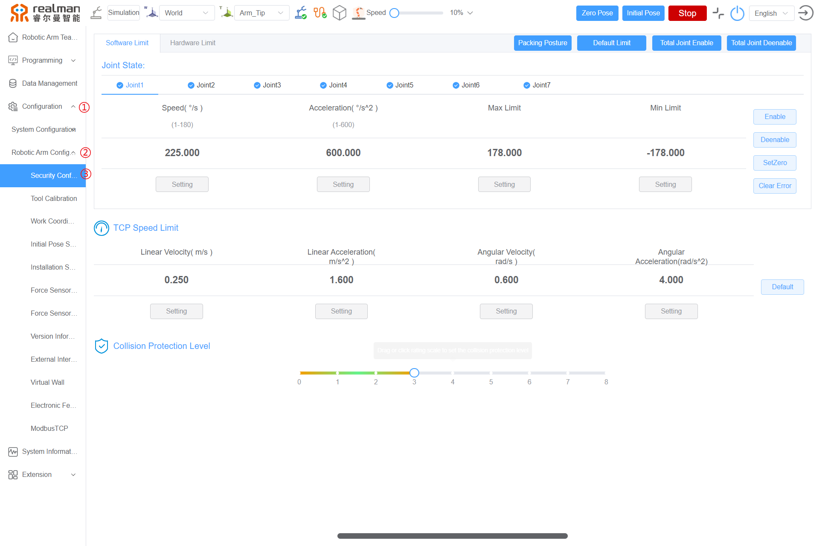
Task: Toggle the Joint4 checkmark
Action: pyautogui.click(x=323, y=85)
